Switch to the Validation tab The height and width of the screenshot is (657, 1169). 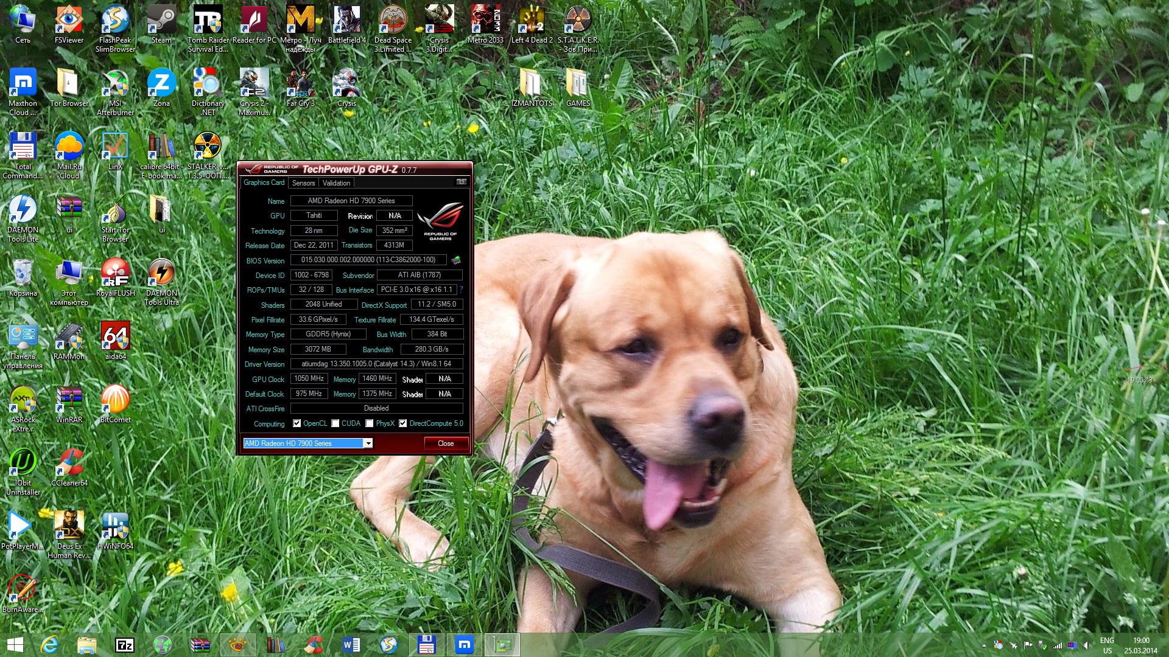pyautogui.click(x=336, y=183)
